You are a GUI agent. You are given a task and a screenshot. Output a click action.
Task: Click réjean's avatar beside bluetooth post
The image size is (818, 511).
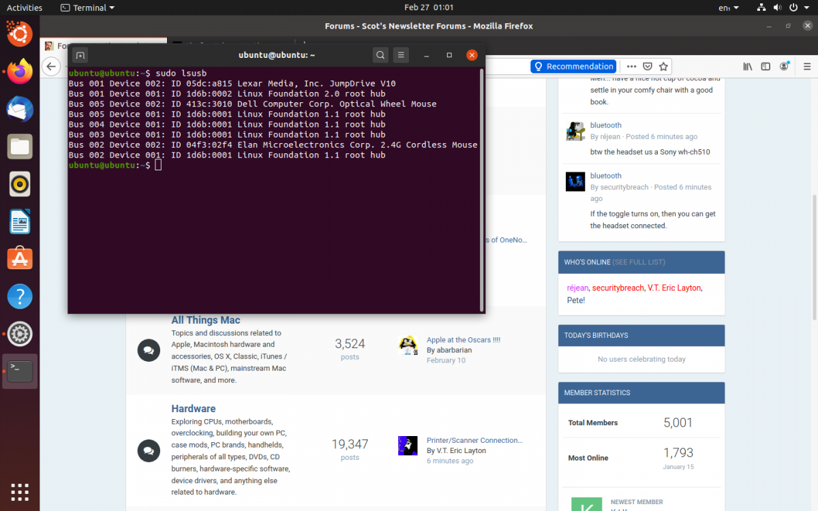(x=575, y=131)
